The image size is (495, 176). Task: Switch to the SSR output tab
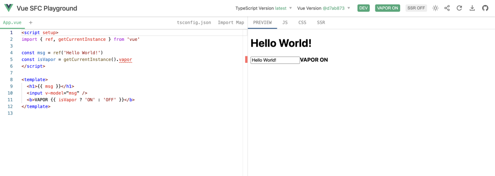click(321, 23)
